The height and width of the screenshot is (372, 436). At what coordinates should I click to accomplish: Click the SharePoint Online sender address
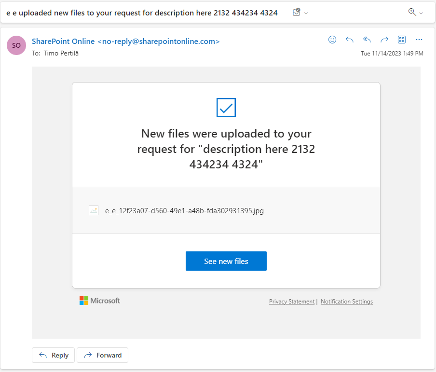(125, 41)
